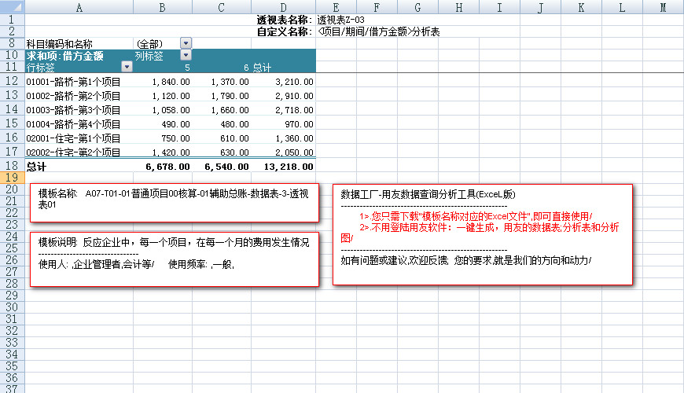The image size is (684, 393).
Task: Select the 模板说明 text box
Action: tap(175, 259)
